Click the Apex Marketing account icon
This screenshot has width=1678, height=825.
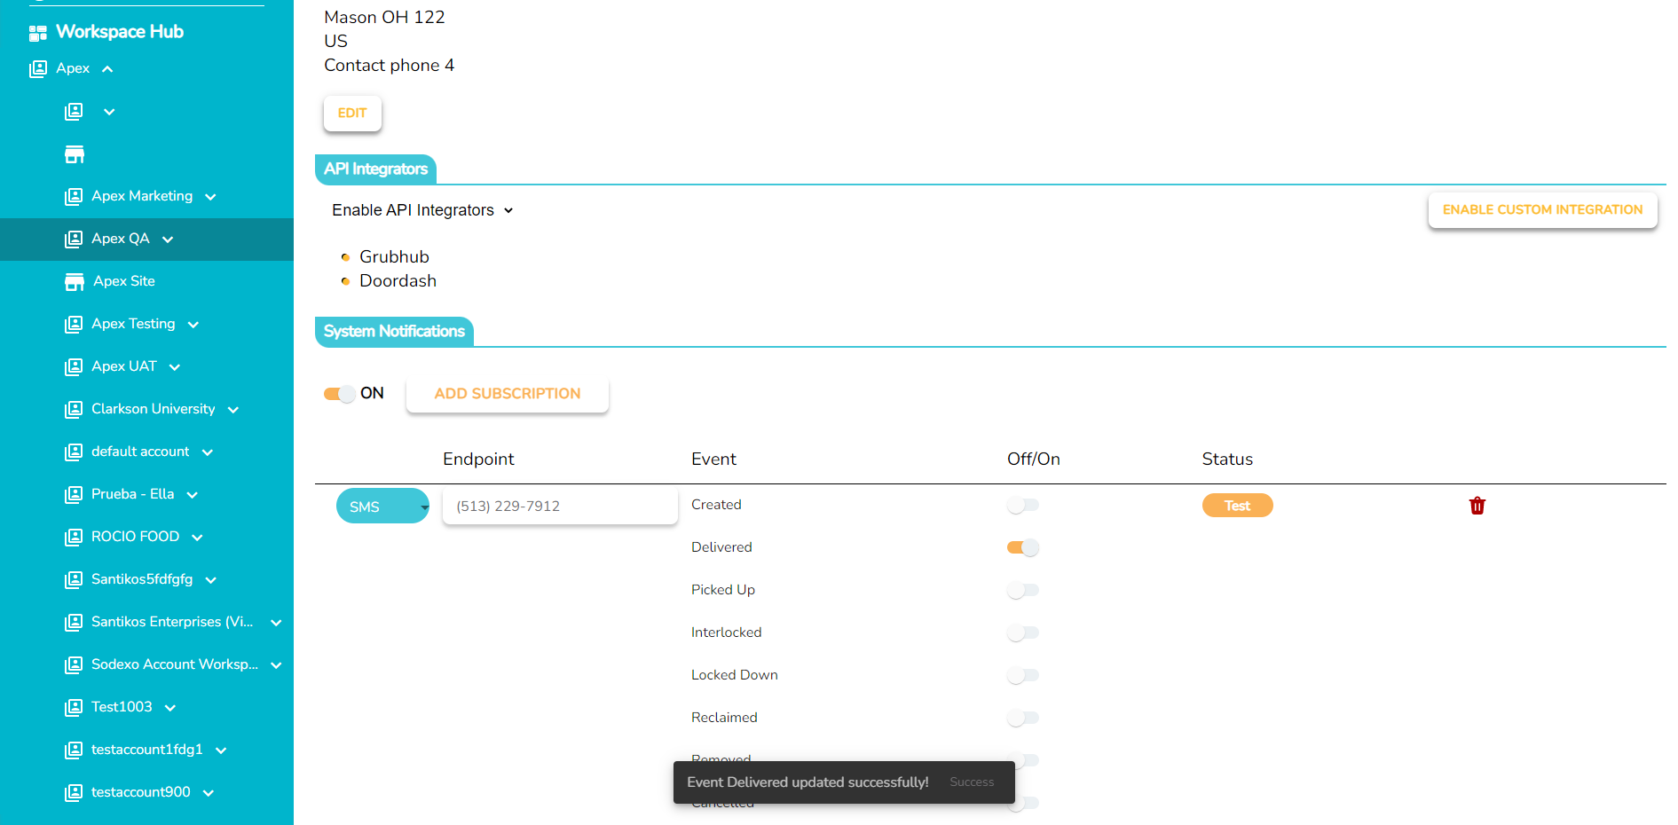pos(74,196)
